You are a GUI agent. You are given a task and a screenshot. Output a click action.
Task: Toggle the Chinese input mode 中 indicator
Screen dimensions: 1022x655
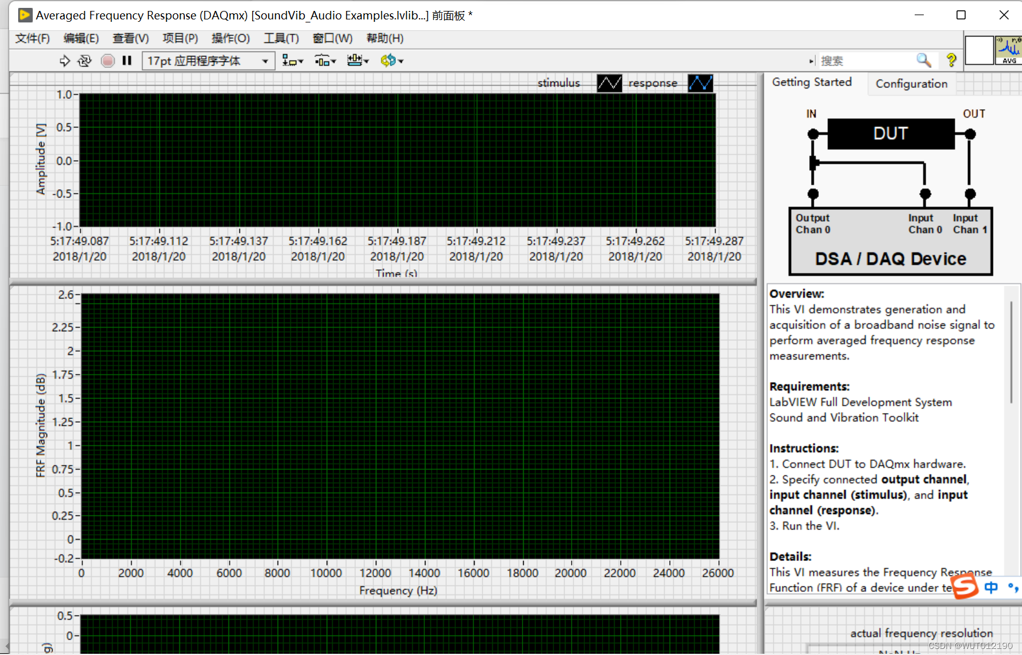pos(991,587)
